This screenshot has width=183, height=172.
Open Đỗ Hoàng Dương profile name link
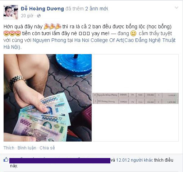[42, 9]
